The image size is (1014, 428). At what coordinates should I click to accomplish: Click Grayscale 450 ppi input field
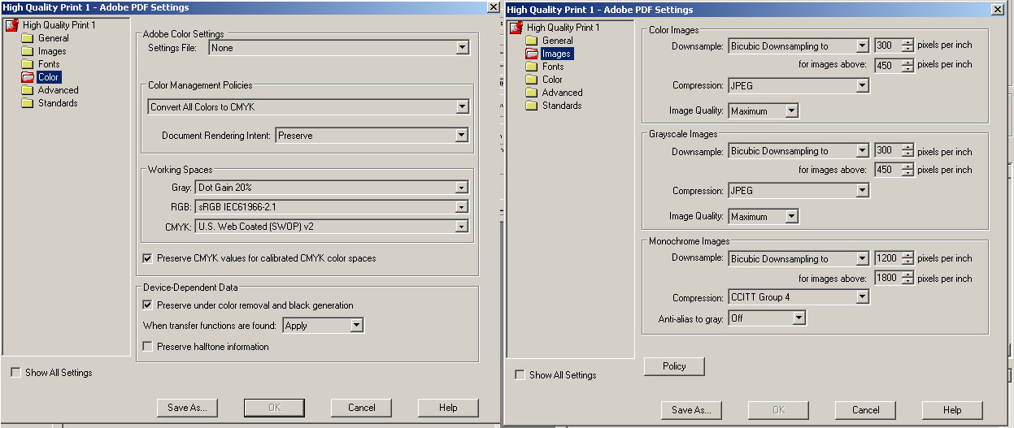tap(888, 171)
